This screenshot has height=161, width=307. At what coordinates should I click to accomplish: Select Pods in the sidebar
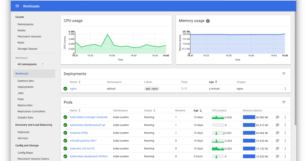tap(20, 99)
